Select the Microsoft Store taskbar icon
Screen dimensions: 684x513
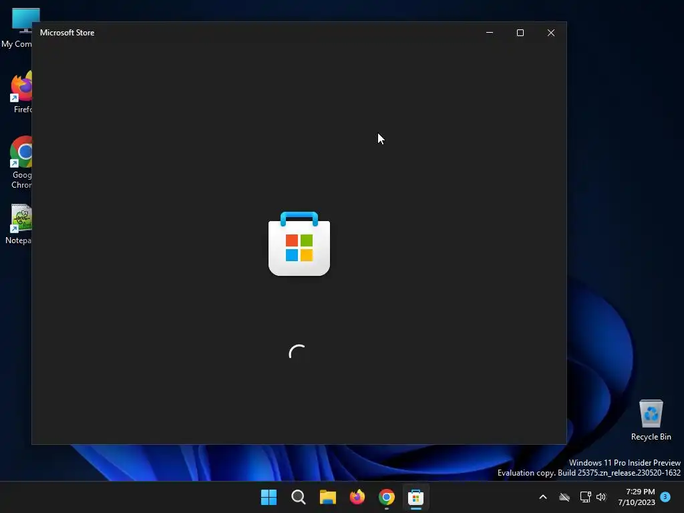(415, 497)
